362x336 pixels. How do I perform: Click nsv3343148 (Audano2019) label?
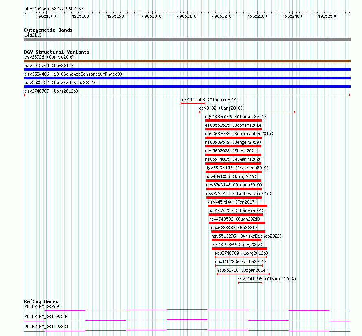234,185
